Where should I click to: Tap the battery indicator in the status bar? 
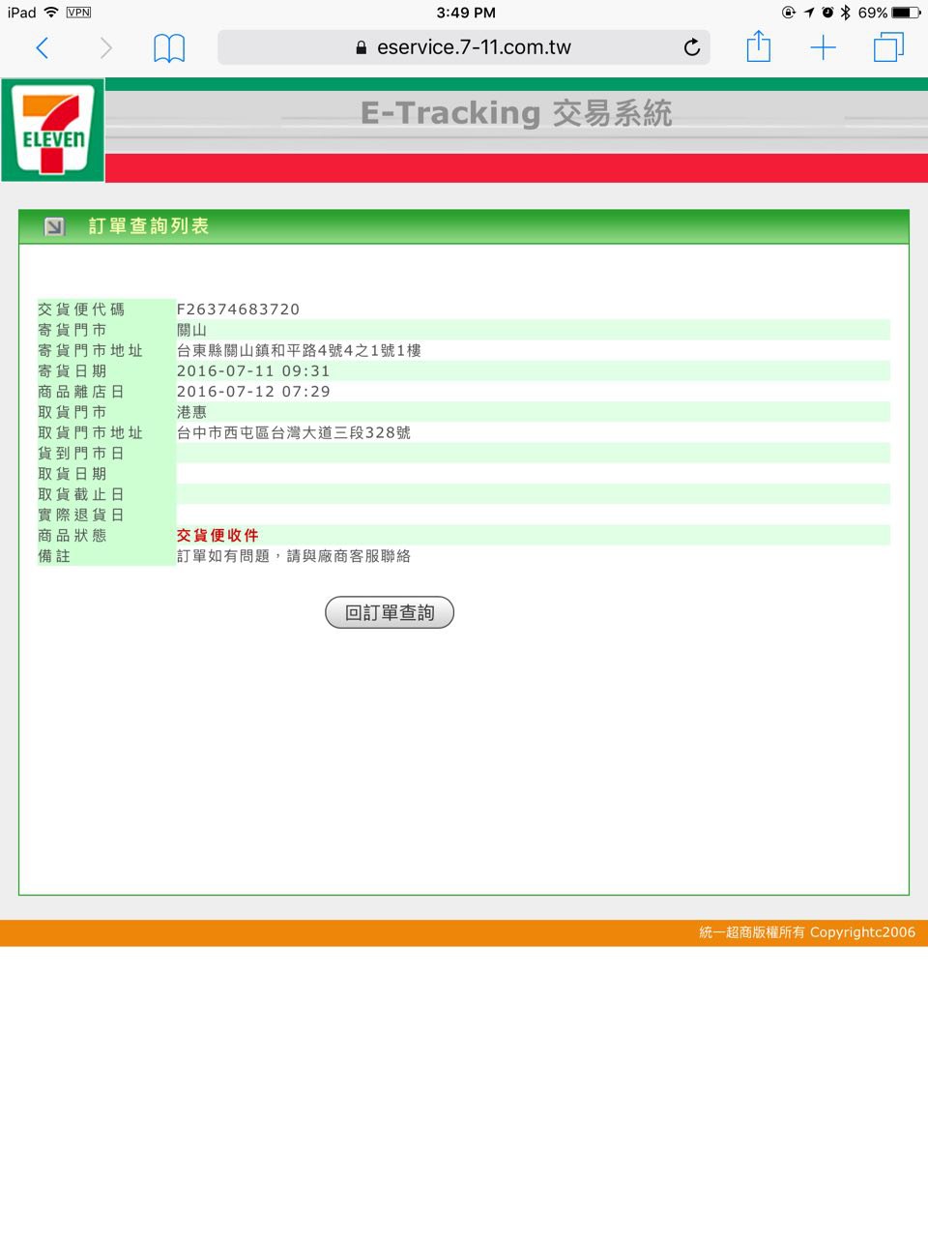(906, 13)
